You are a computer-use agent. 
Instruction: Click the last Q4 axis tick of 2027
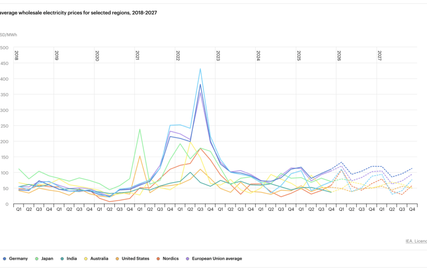(x=412, y=209)
